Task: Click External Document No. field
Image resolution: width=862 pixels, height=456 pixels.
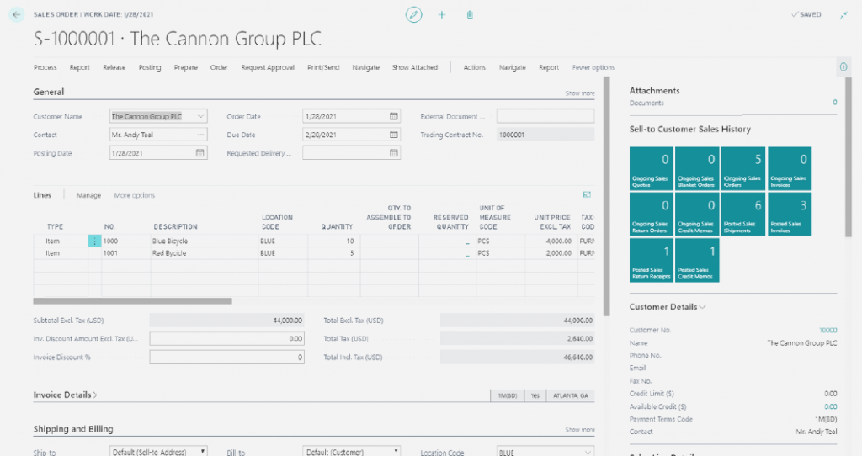Action: (x=545, y=116)
